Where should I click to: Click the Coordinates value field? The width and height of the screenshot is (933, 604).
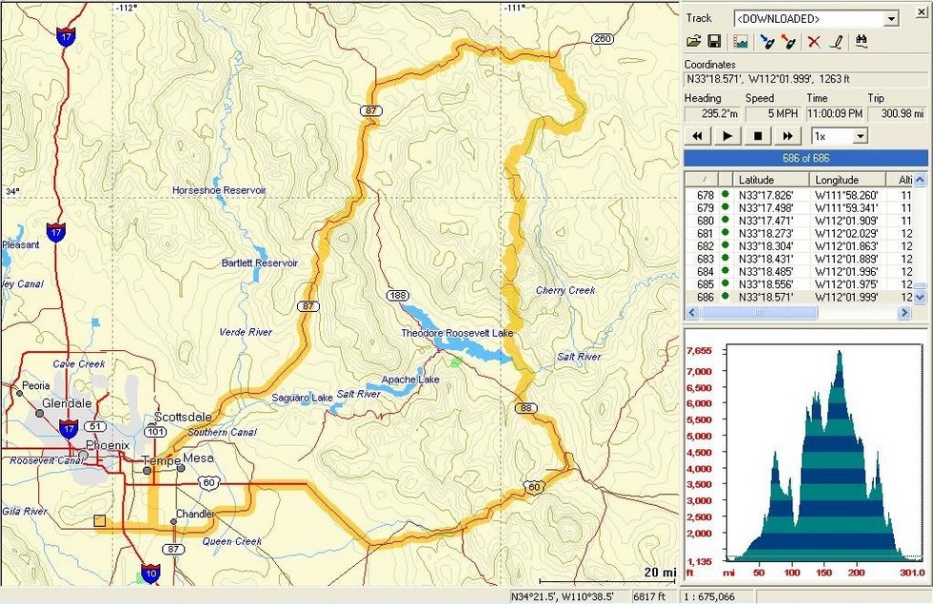[805, 79]
